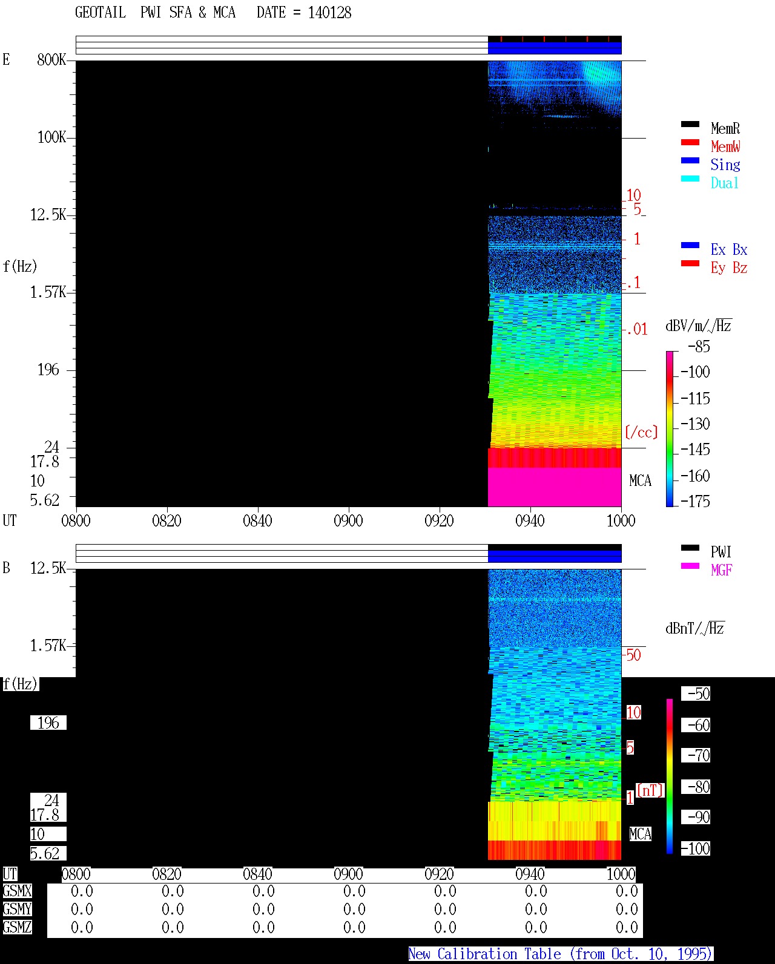Click the black PWI legend swatch
Image resolution: width=775 pixels, height=964 pixels.
point(690,548)
